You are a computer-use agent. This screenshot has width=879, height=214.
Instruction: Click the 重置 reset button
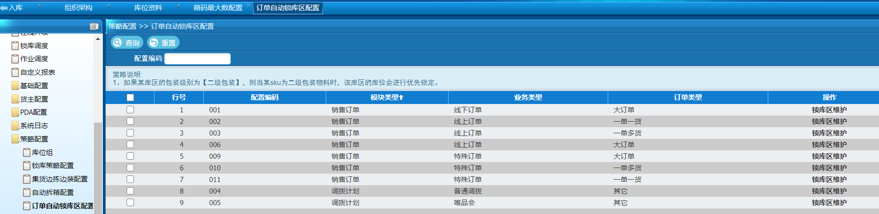163,43
